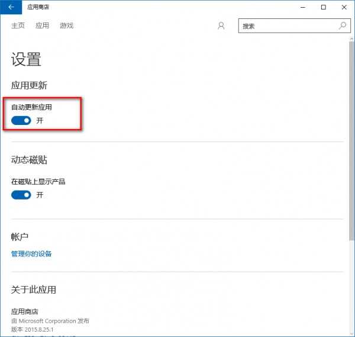Open the 游戏 tab
Viewport: 355px width, 337px height.
pos(67,26)
